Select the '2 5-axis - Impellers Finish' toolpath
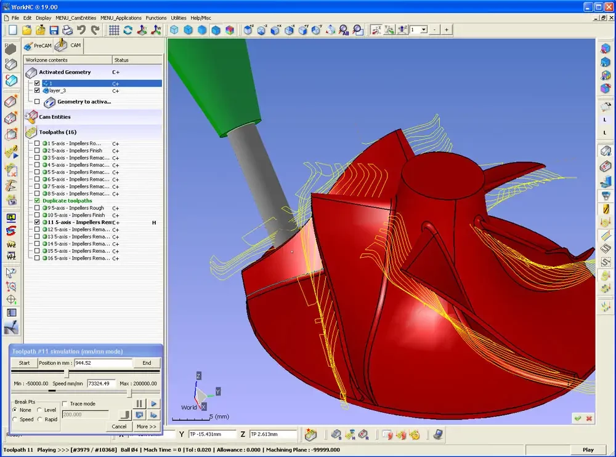 pos(75,151)
